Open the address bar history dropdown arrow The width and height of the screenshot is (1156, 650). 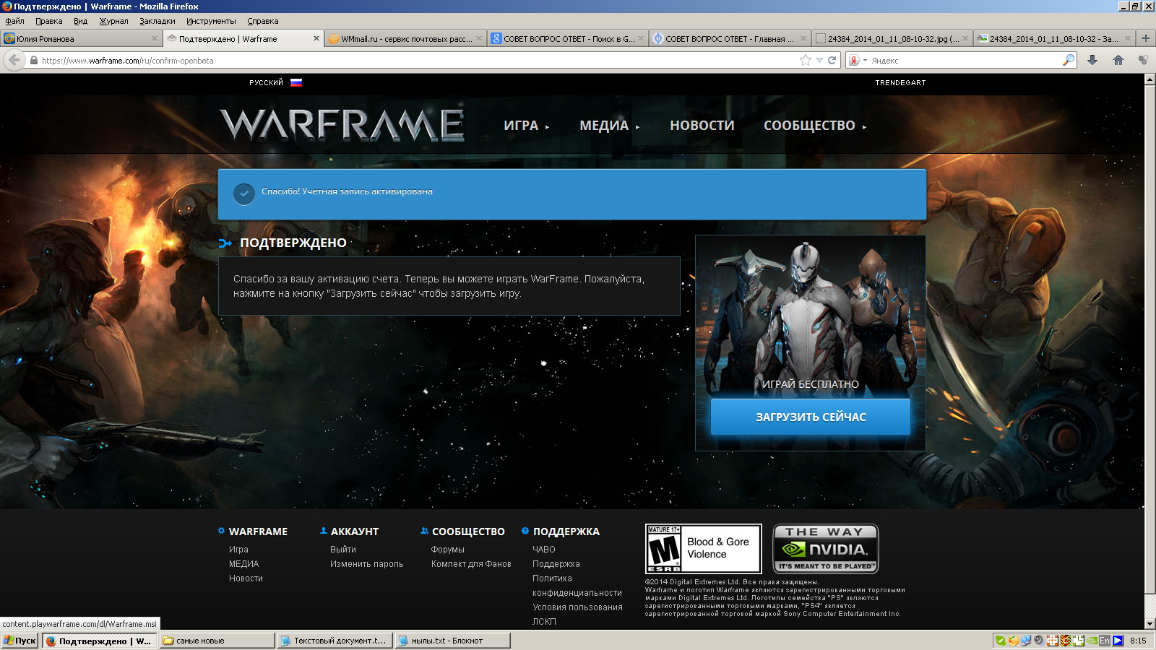click(x=819, y=61)
